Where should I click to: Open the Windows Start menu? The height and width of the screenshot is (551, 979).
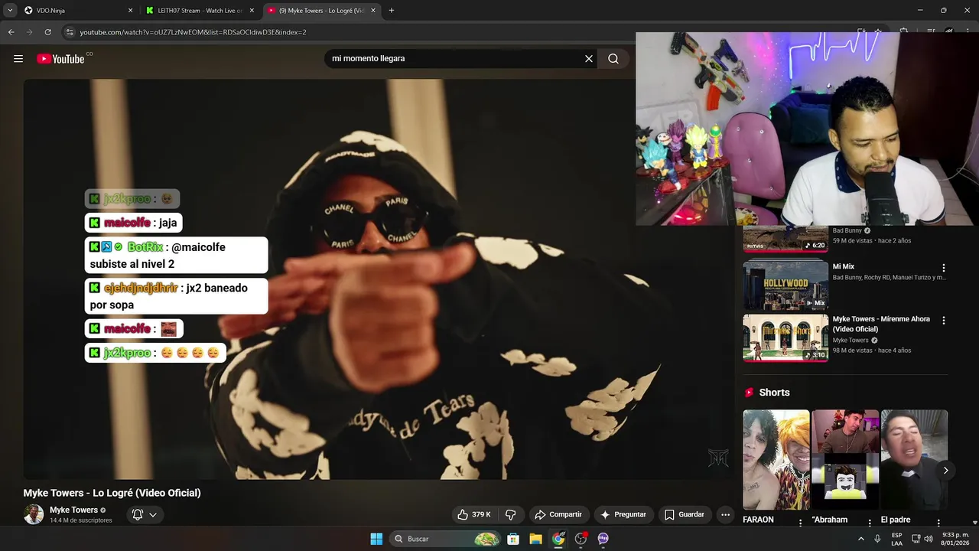coord(376,539)
